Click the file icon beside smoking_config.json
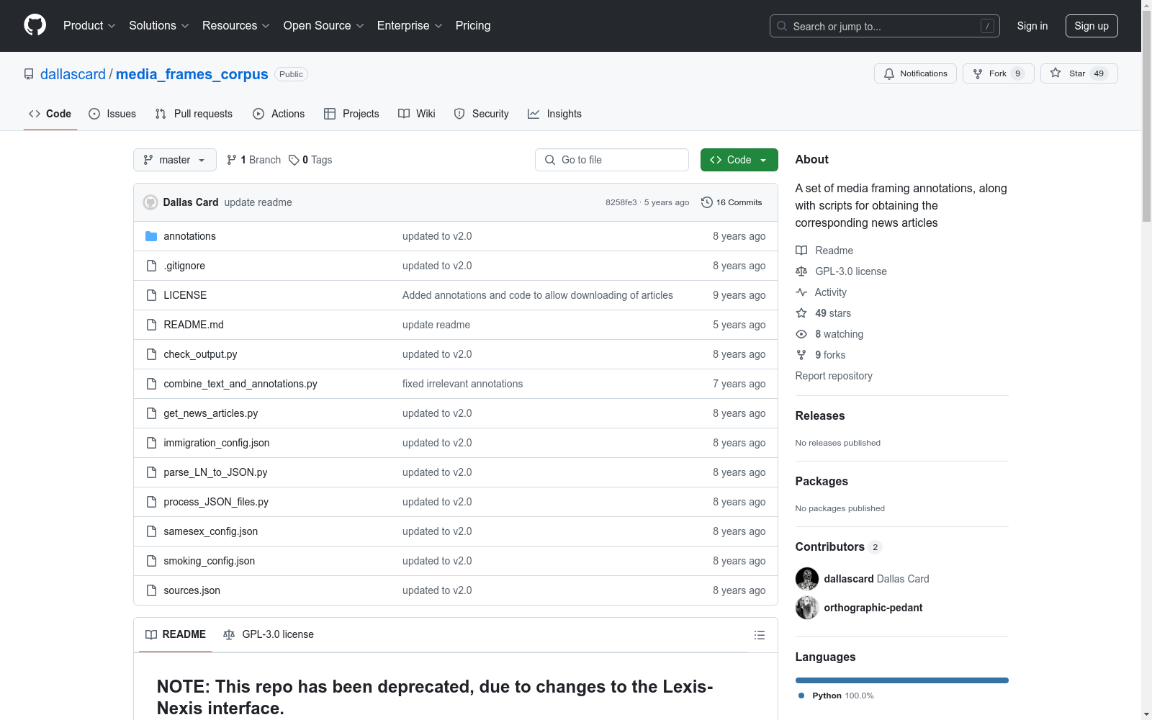Viewport: 1152px width, 720px height. pyautogui.click(x=151, y=561)
